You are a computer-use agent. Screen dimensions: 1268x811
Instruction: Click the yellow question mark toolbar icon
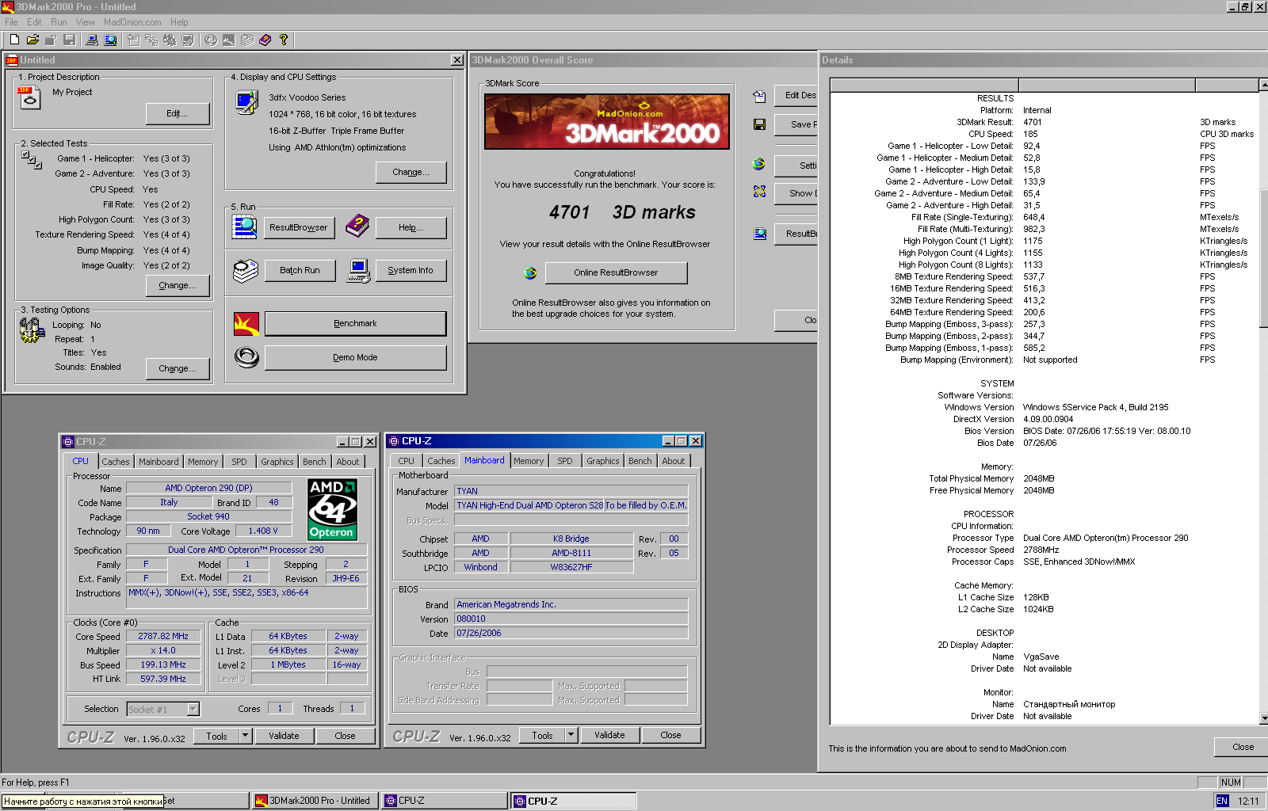coord(283,40)
